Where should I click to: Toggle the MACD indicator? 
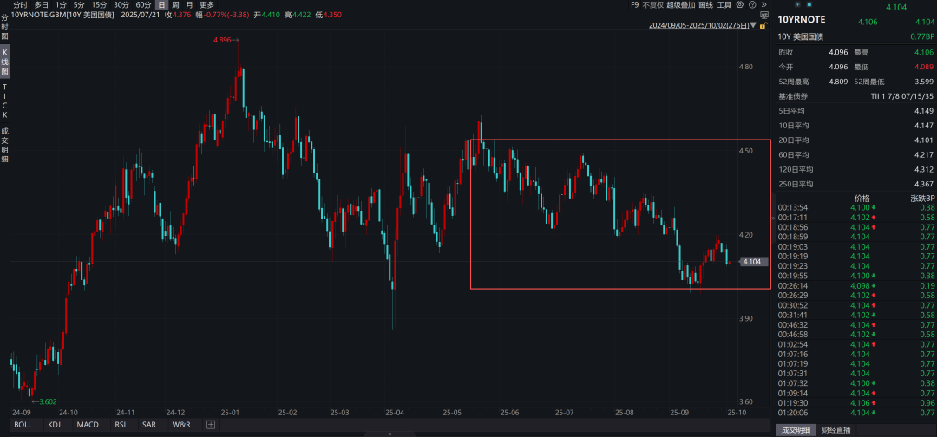88,425
